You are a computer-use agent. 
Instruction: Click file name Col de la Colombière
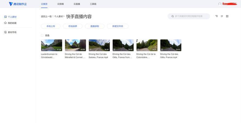click(x=146, y=56)
